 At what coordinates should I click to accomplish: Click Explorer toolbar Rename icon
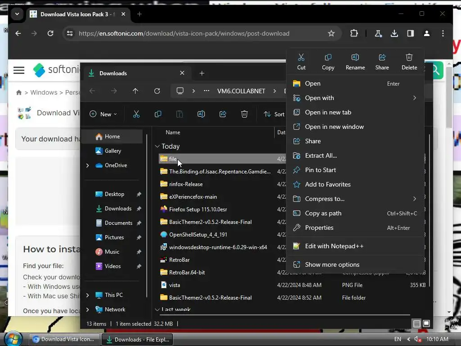tap(201, 114)
